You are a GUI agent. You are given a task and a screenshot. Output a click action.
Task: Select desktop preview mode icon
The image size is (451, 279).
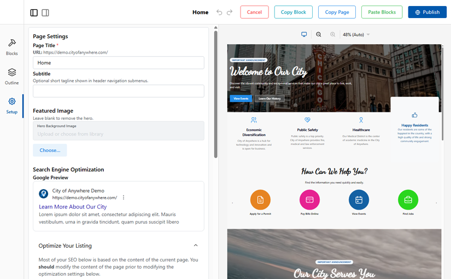click(x=304, y=34)
